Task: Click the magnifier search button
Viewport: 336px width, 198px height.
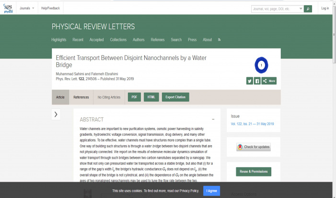Action: [x=308, y=9]
